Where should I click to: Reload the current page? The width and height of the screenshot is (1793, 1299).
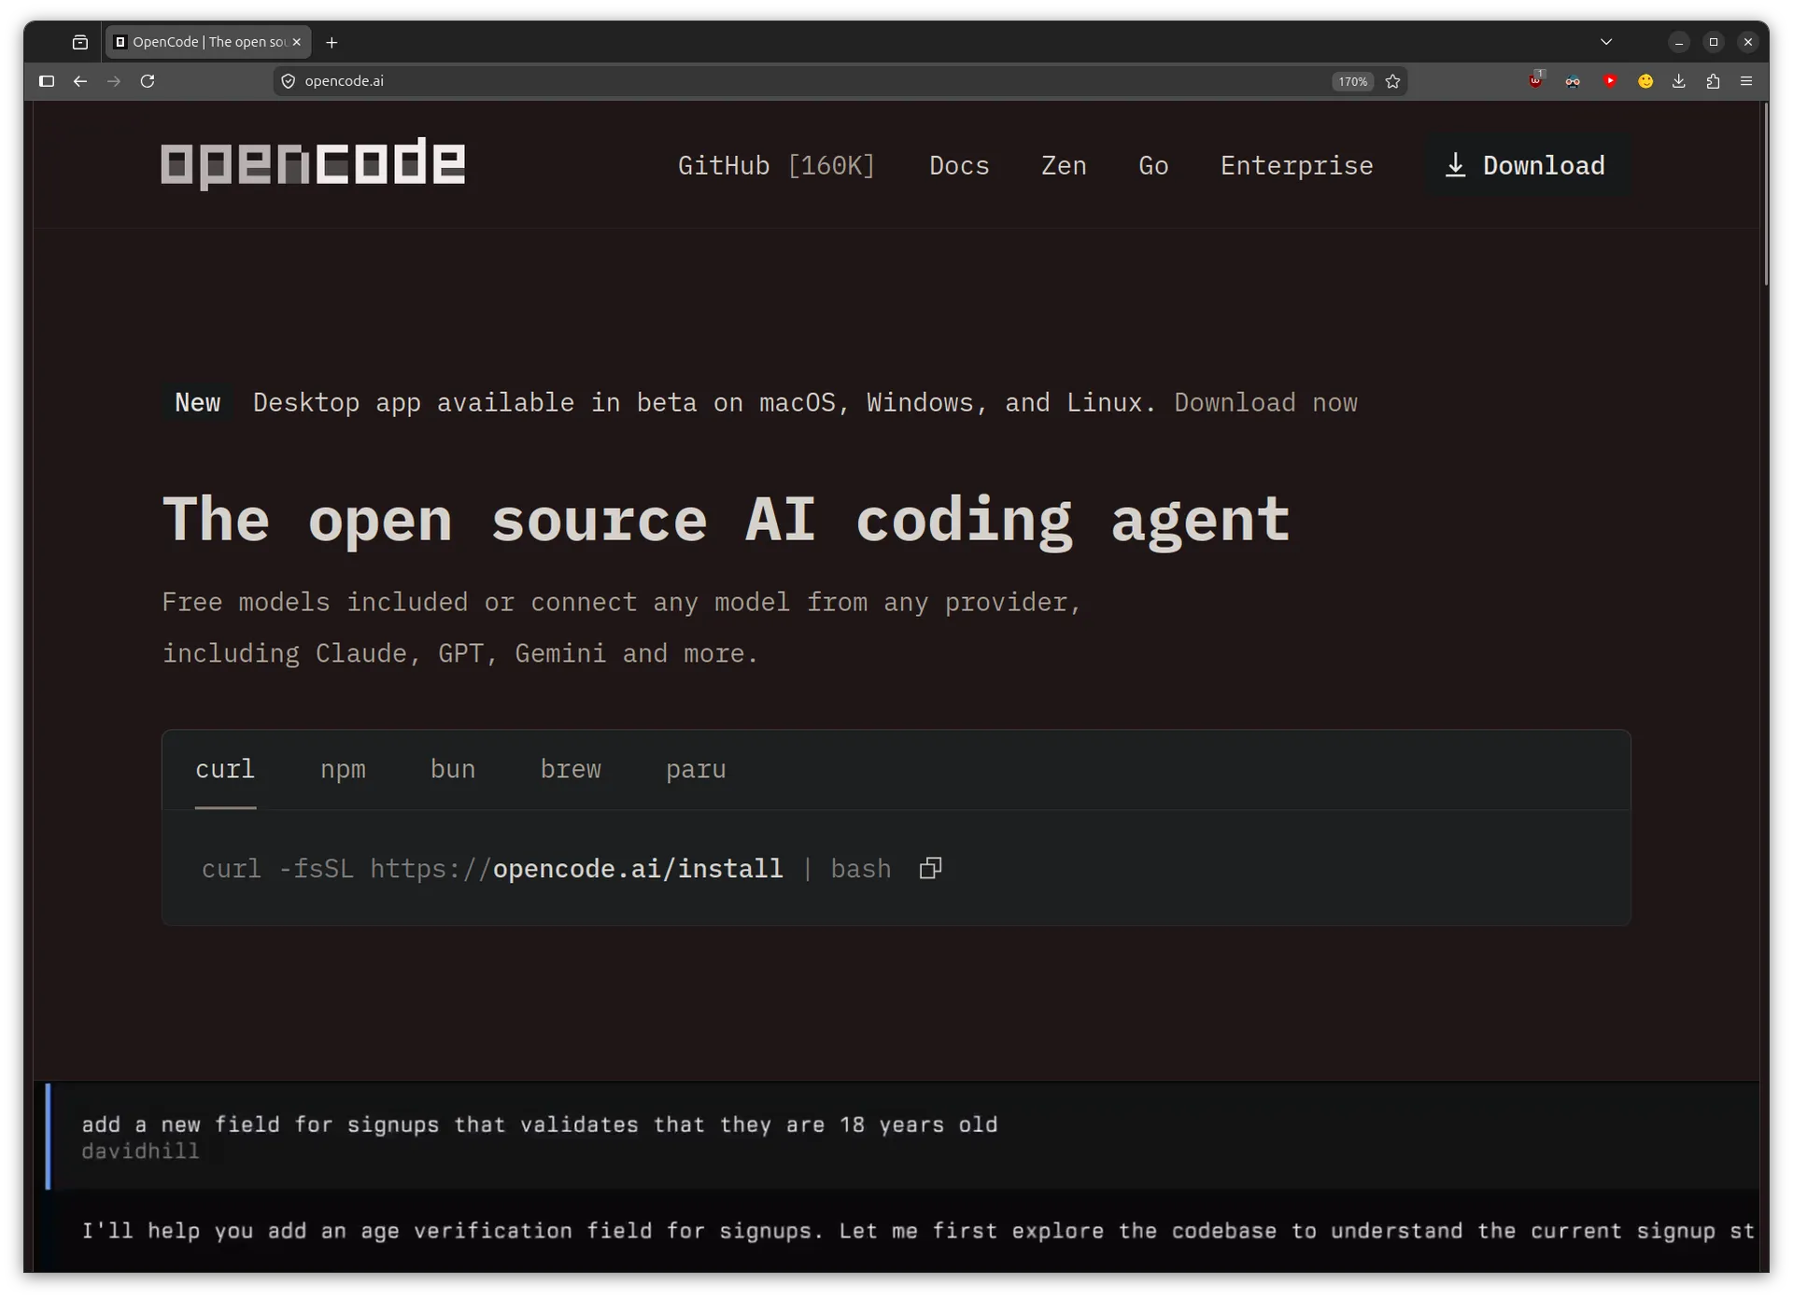(x=148, y=81)
